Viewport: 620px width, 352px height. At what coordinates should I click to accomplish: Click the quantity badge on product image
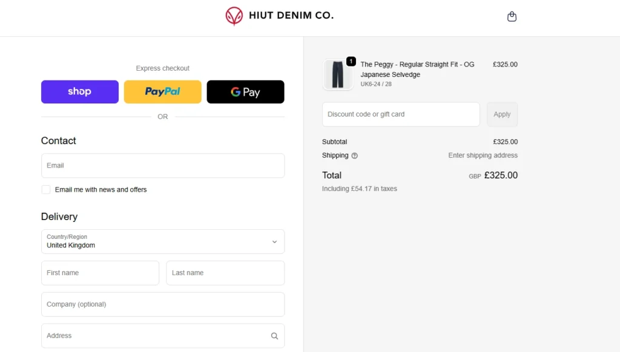(351, 61)
